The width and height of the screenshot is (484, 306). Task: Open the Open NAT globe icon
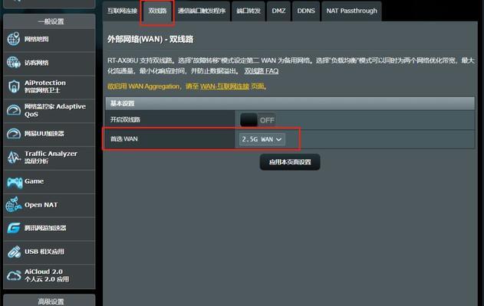tap(14, 205)
